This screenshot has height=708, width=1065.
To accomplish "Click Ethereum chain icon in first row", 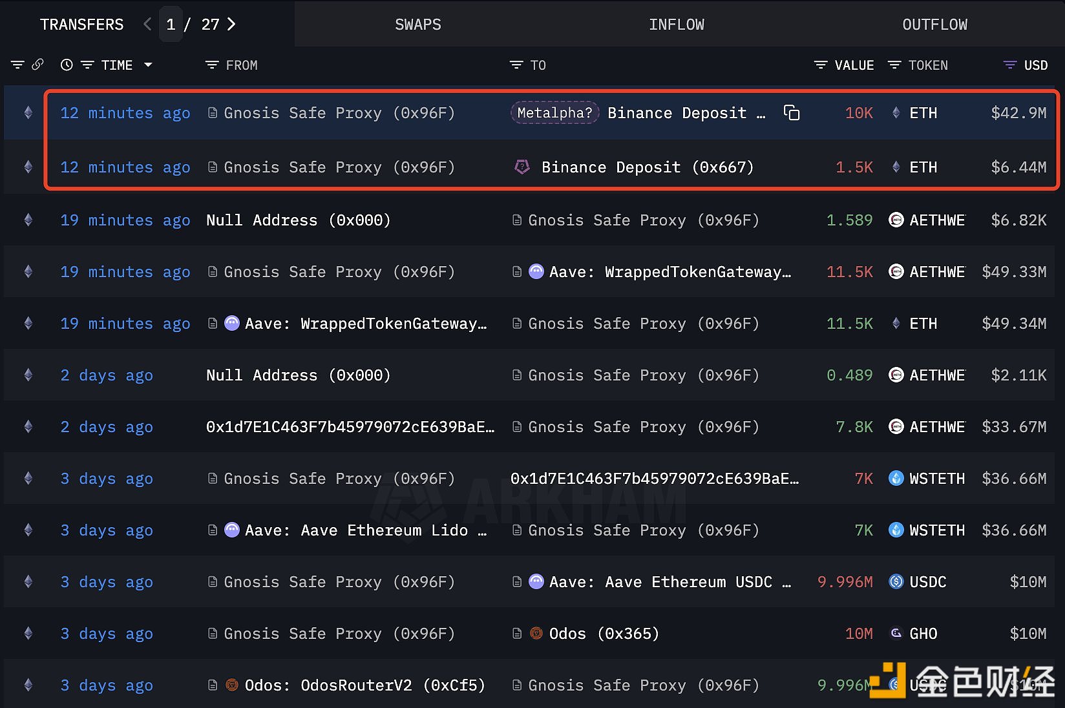I will 28,113.
